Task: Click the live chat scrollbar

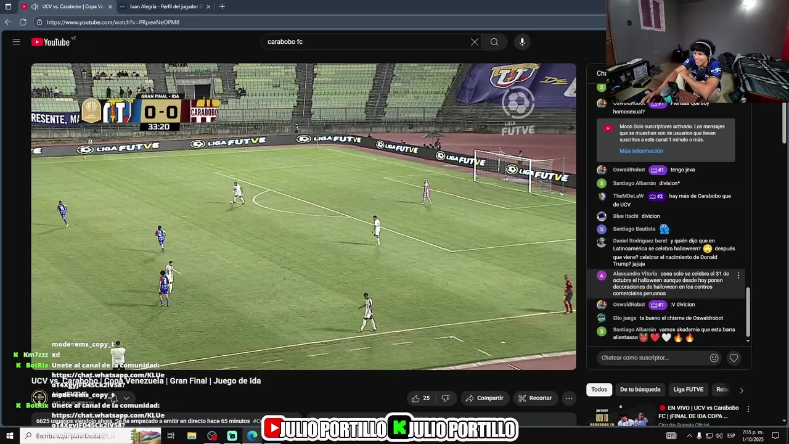Action: [x=748, y=311]
